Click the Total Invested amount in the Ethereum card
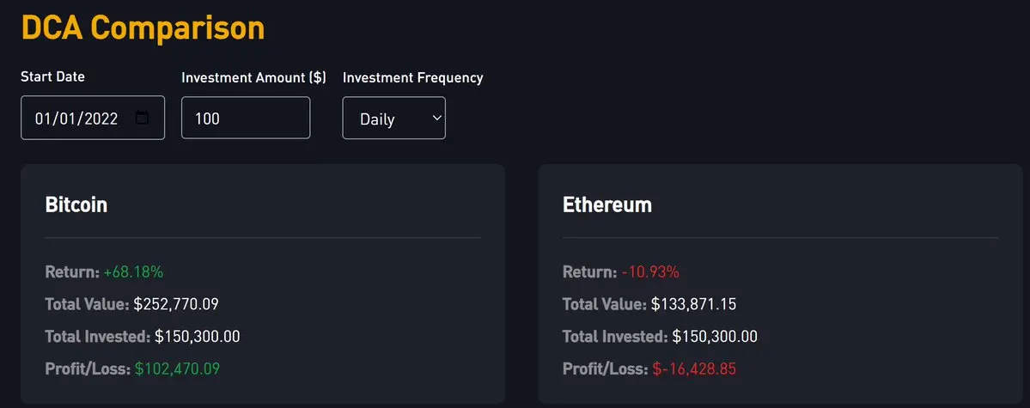The image size is (1030, 408). point(714,336)
